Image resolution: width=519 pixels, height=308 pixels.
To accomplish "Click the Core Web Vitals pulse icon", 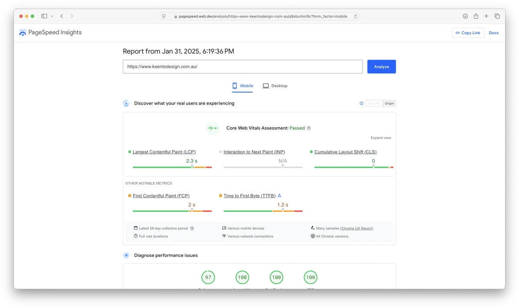I will (213, 128).
